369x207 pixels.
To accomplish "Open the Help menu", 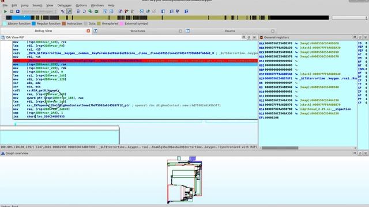I will tap(111, 5).
